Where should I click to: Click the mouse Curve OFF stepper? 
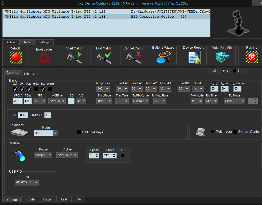[x=110, y=156]
